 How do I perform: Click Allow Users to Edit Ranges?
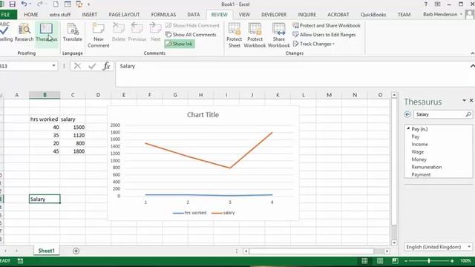click(x=324, y=35)
